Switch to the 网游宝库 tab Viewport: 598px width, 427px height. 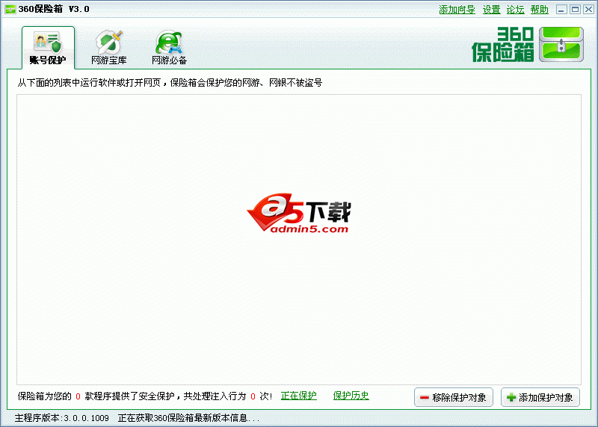click(x=108, y=48)
